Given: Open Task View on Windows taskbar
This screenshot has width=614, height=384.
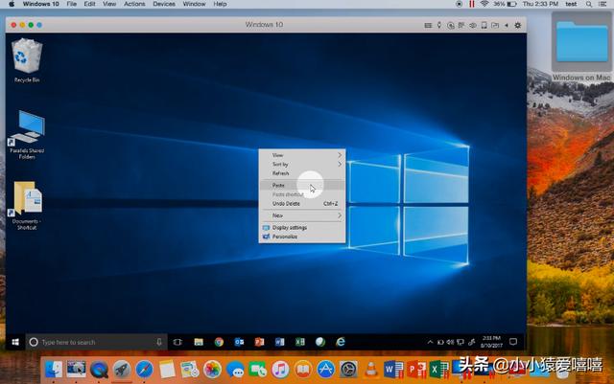Looking at the screenshot, I should pyautogui.click(x=177, y=342).
